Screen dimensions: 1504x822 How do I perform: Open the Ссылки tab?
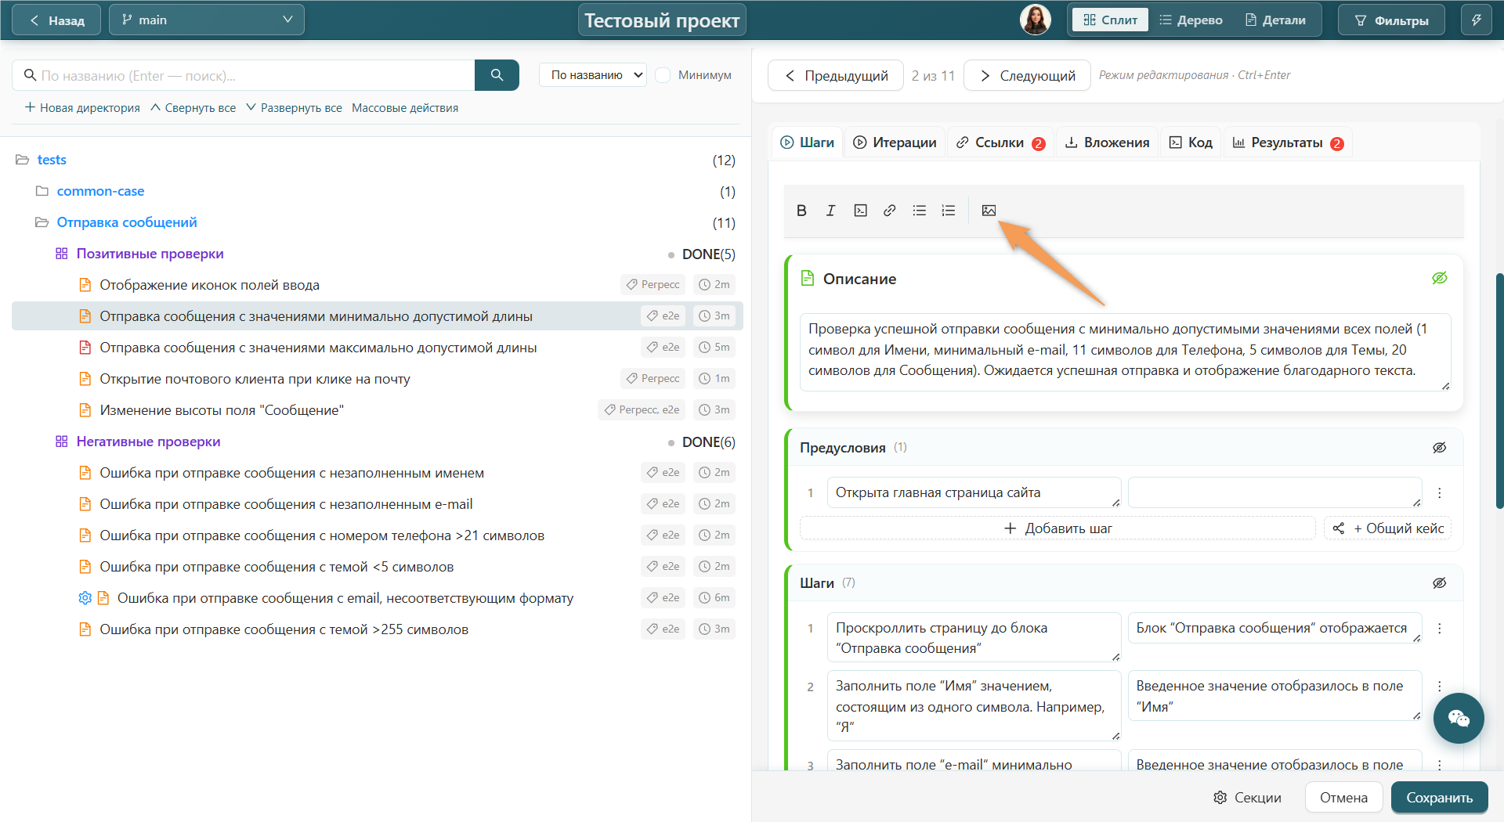pyautogui.click(x=1000, y=142)
